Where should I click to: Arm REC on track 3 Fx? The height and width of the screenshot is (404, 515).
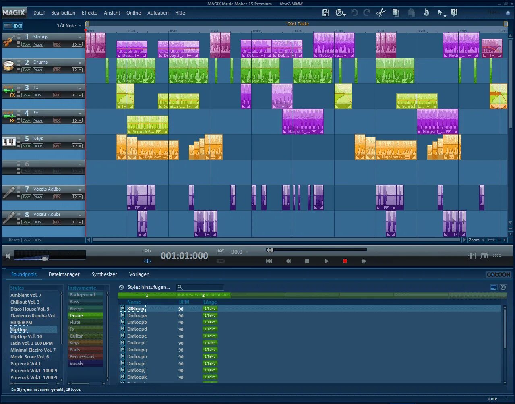click(x=57, y=95)
